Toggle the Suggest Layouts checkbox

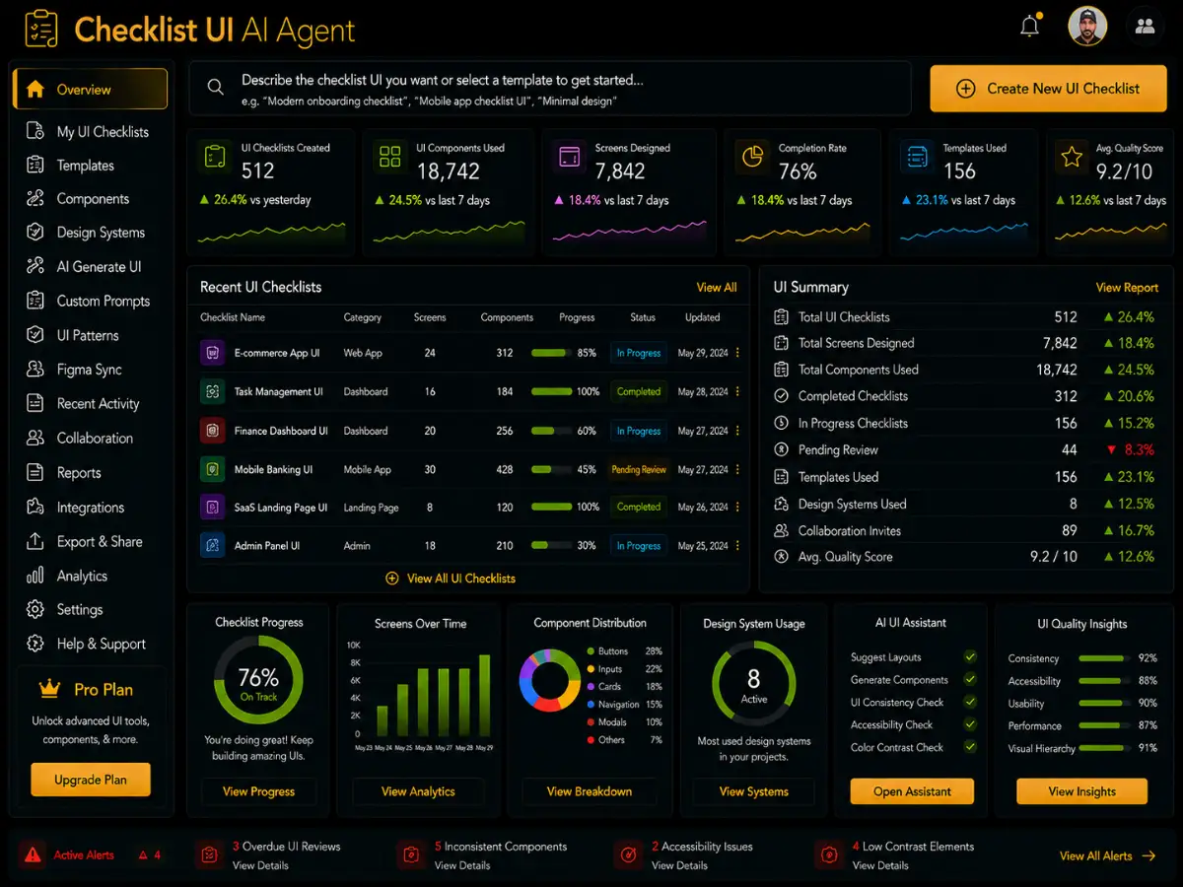click(x=970, y=657)
